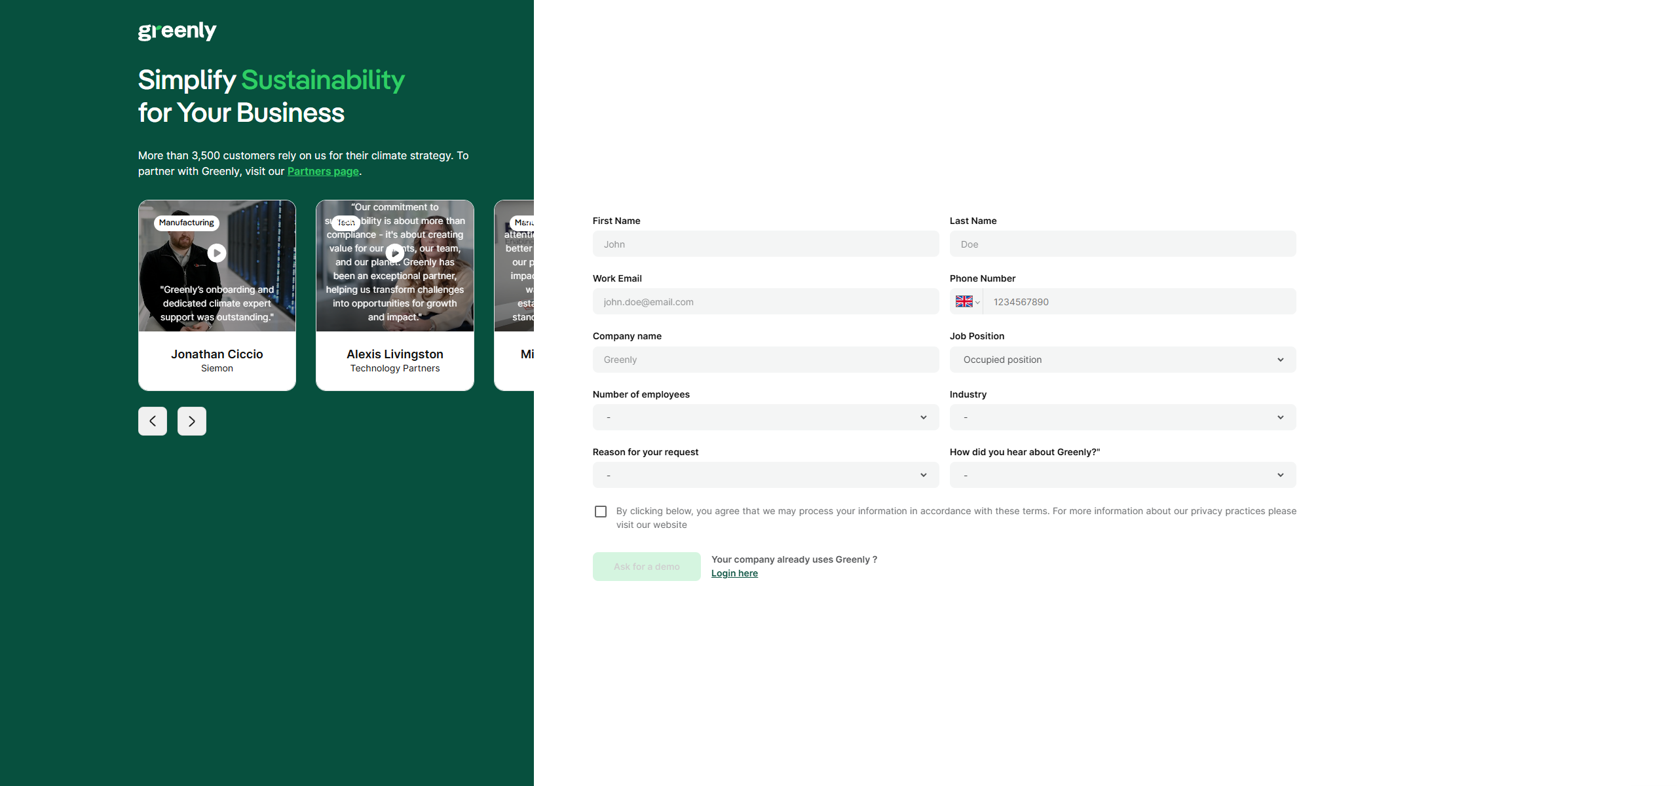The height and width of the screenshot is (786, 1677).
Task: Click the Technology Partners company name
Action: coord(395,368)
